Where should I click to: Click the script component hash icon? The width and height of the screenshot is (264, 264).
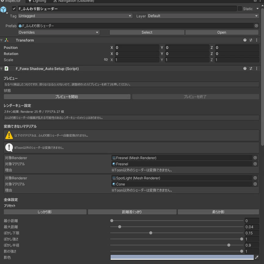point(6,68)
